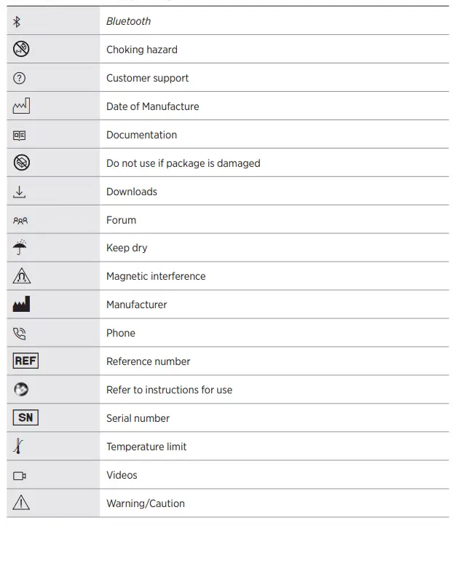This screenshot has height=561, width=458.
Task: Click the Keep dry umbrella icon
Action: click(x=20, y=248)
